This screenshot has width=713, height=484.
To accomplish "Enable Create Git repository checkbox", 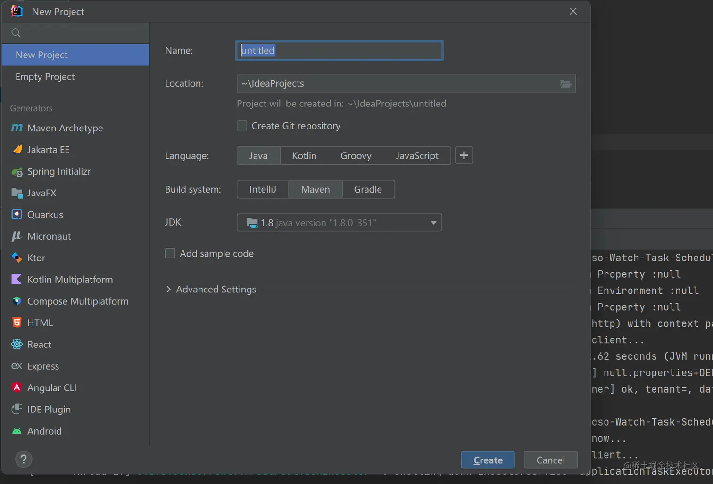I will tap(242, 126).
